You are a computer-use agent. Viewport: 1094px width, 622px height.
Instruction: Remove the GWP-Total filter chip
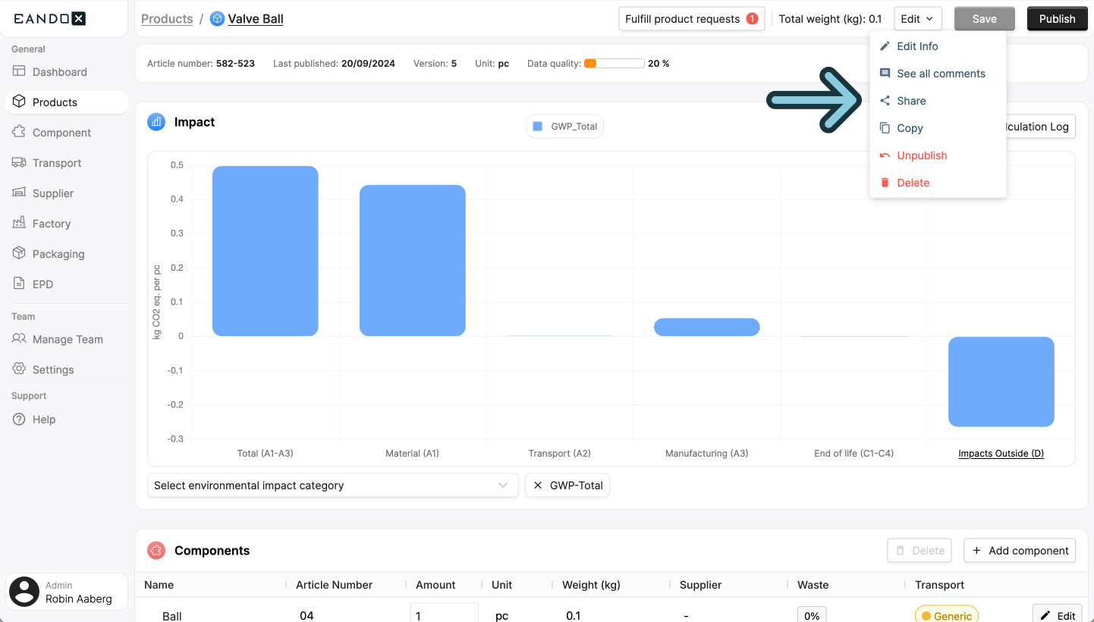[x=538, y=485]
